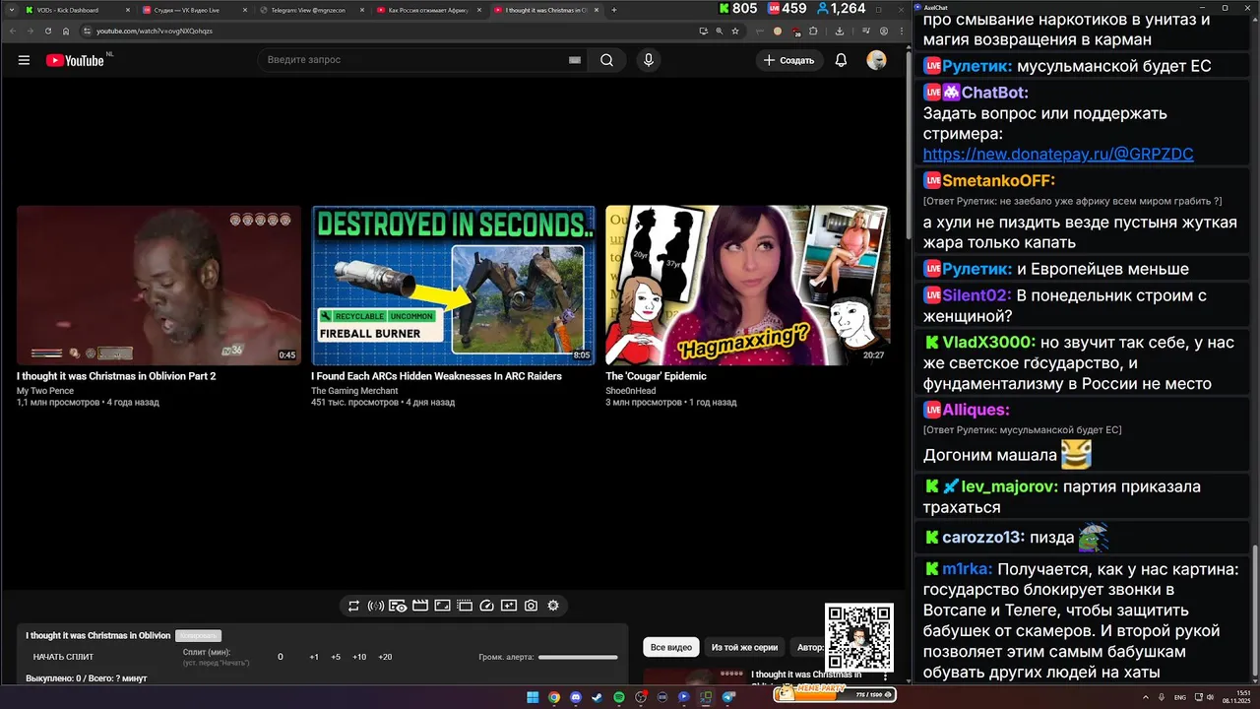Image resolution: width=1260 pixels, height=709 pixels.
Task: Take a screenshot with camera icon
Action: [532, 606]
